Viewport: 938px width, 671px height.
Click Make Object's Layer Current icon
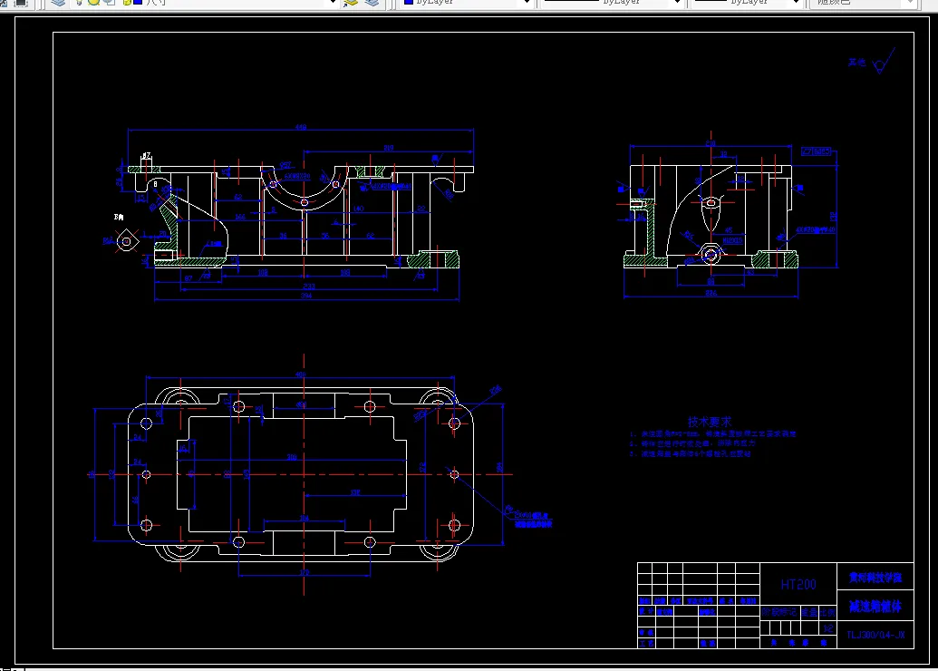pos(351,3)
